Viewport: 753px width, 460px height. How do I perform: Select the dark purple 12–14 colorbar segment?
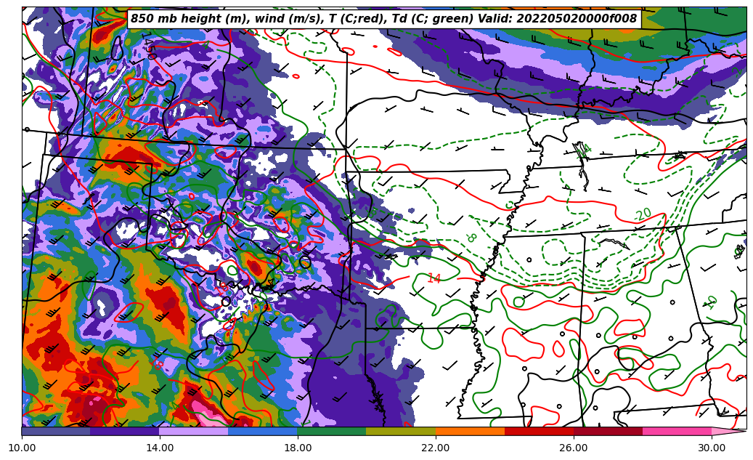125,431
